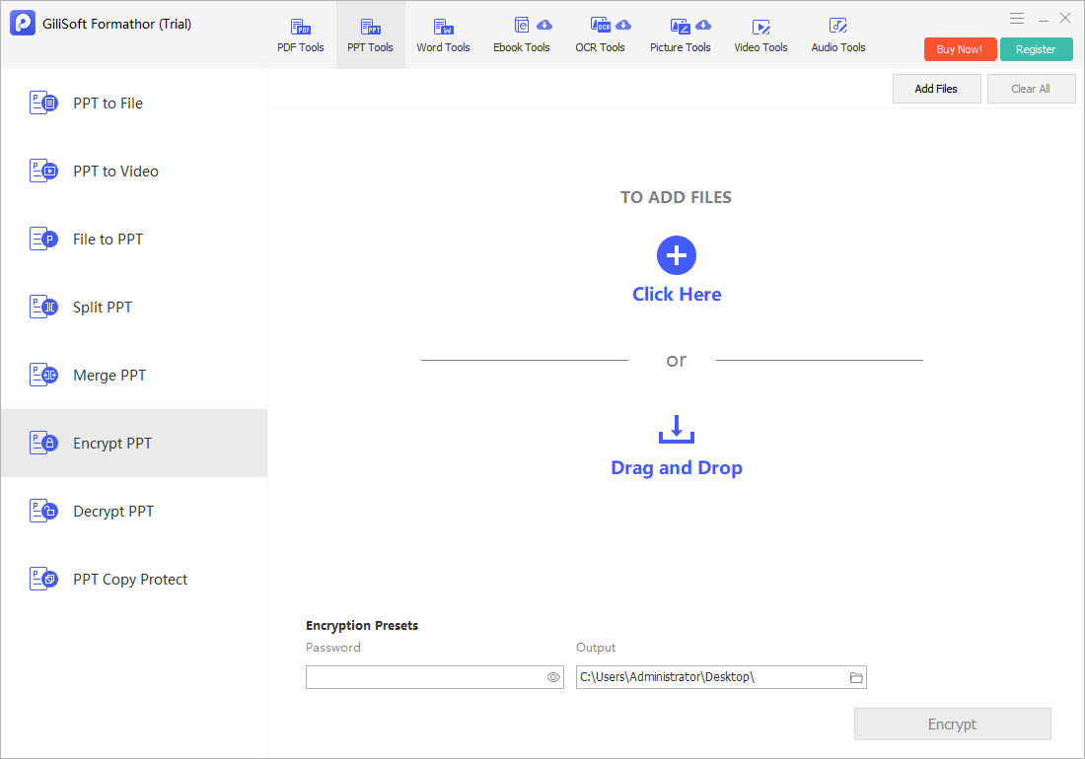The width and height of the screenshot is (1085, 759).
Task: Go to Video Tools
Action: click(760, 35)
